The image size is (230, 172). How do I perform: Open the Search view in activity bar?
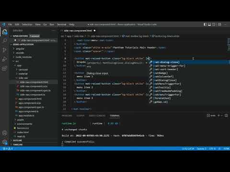click(5, 41)
